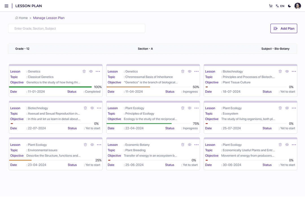The width and height of the screenshot is (305, 197).
Task: Click Manage Lesson Plan breadcrumb
Action: 49,18
